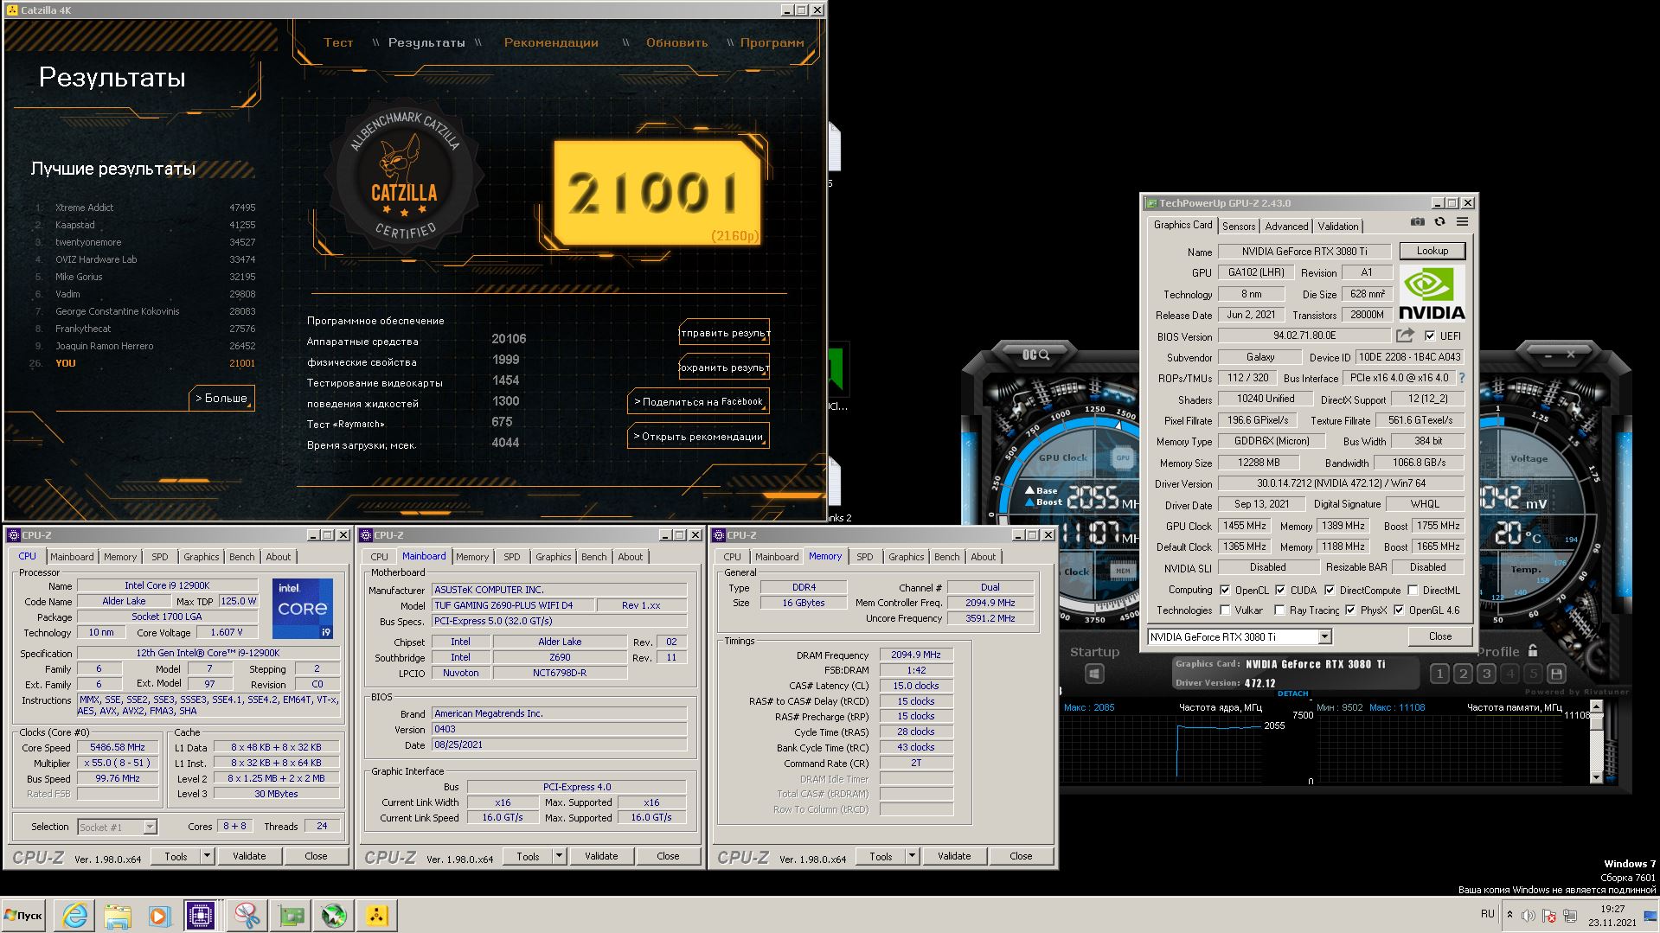The image size is (1660, 933).
Task: Click the Close button in GPU-Z
Action: click(x=1439, y=636)
